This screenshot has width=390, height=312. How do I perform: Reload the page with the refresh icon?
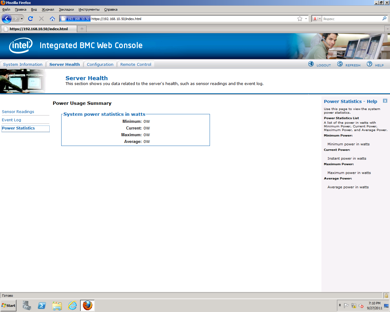30,19
